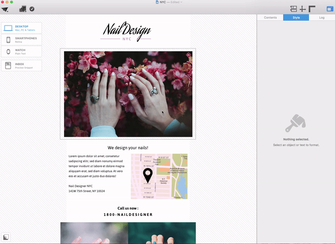Switch to the Style tab

[296, 18]
